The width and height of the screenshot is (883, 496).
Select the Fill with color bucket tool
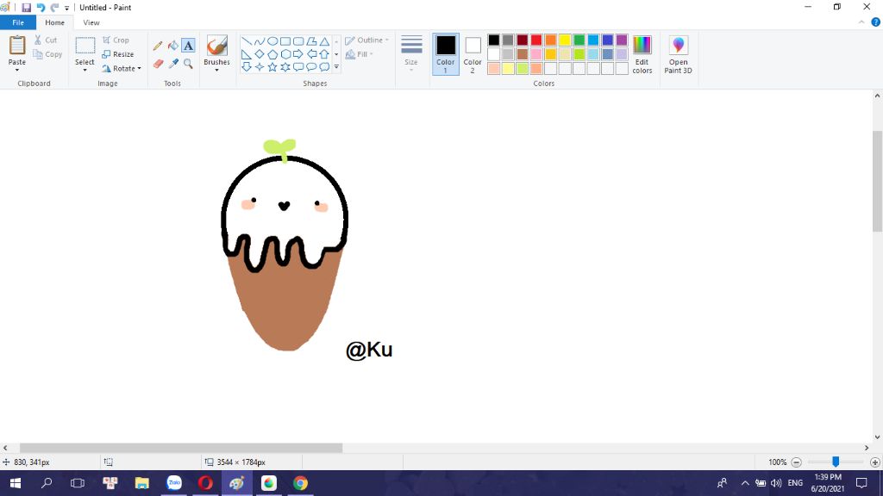[172, 46]
